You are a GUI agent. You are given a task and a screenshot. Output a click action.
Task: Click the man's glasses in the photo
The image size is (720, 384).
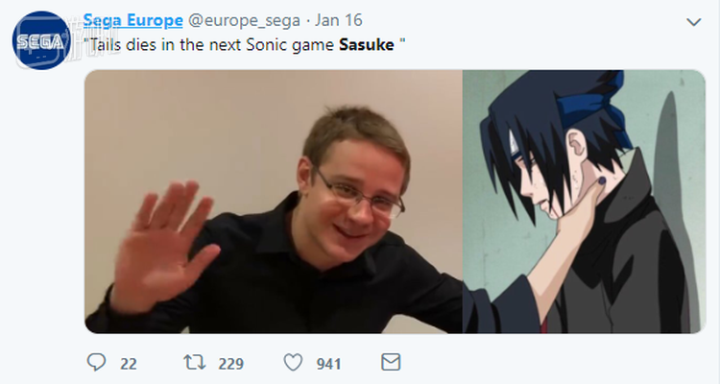tap(360, 193)
